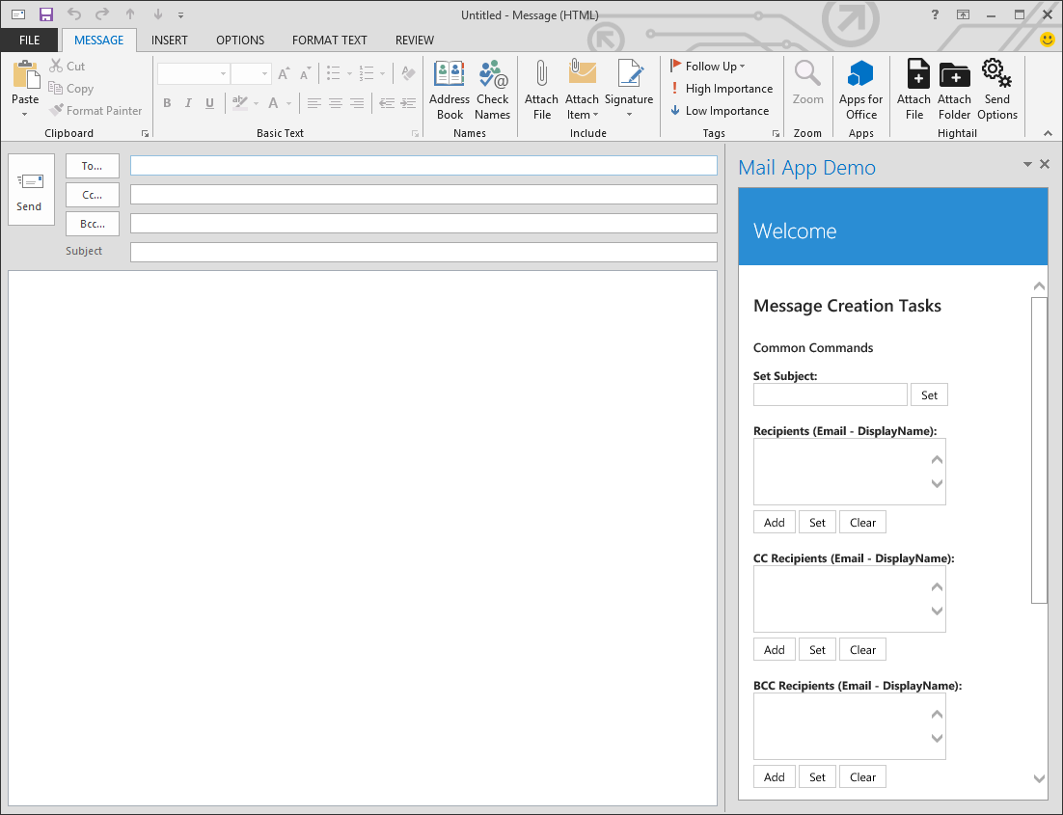Image resolution: width=1063 pixels, height=815 pixels.
Task: Click the Format Painter
Action: pos(95,110)
